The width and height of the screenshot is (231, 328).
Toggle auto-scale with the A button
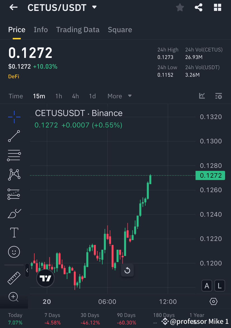(x=207, y=285)
